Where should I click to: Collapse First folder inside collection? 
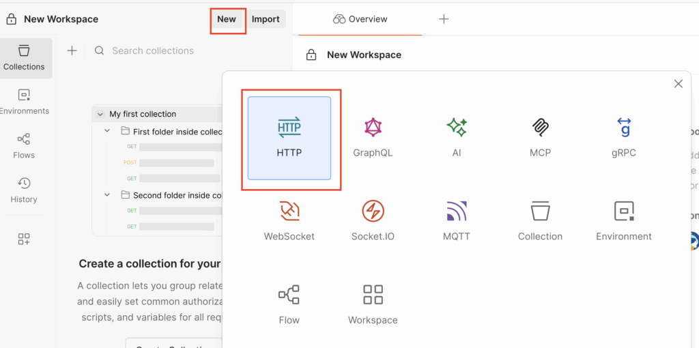pyautogui.click(x=107, y=131)
